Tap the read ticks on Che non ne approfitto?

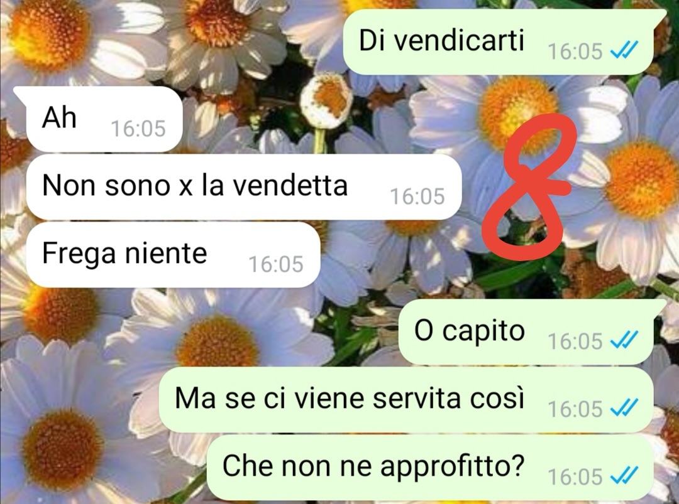pyautogui.click(x=624, y=476)
